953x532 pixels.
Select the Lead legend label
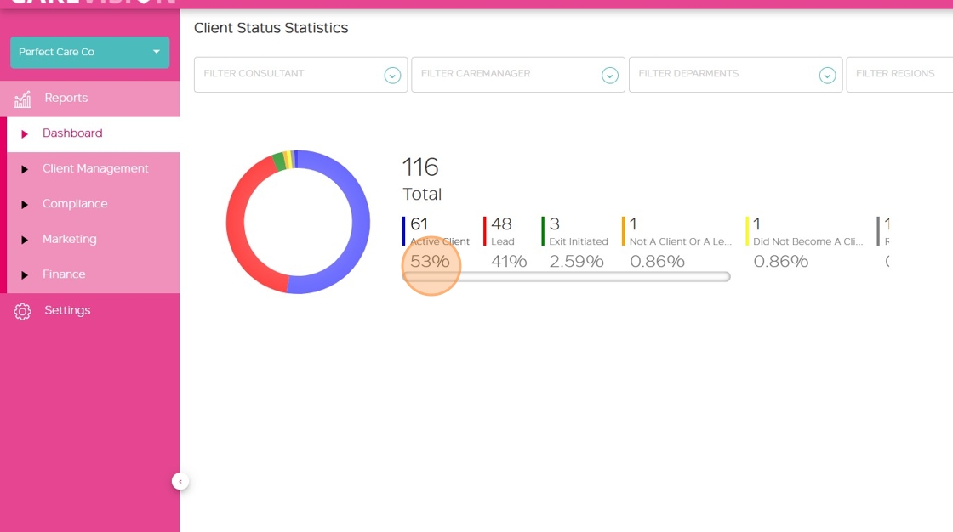(503, 241)
